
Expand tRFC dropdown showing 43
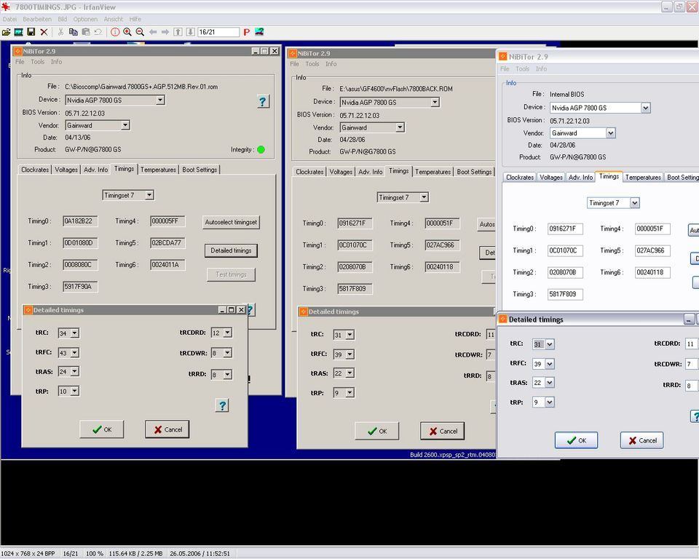[74, 352]
